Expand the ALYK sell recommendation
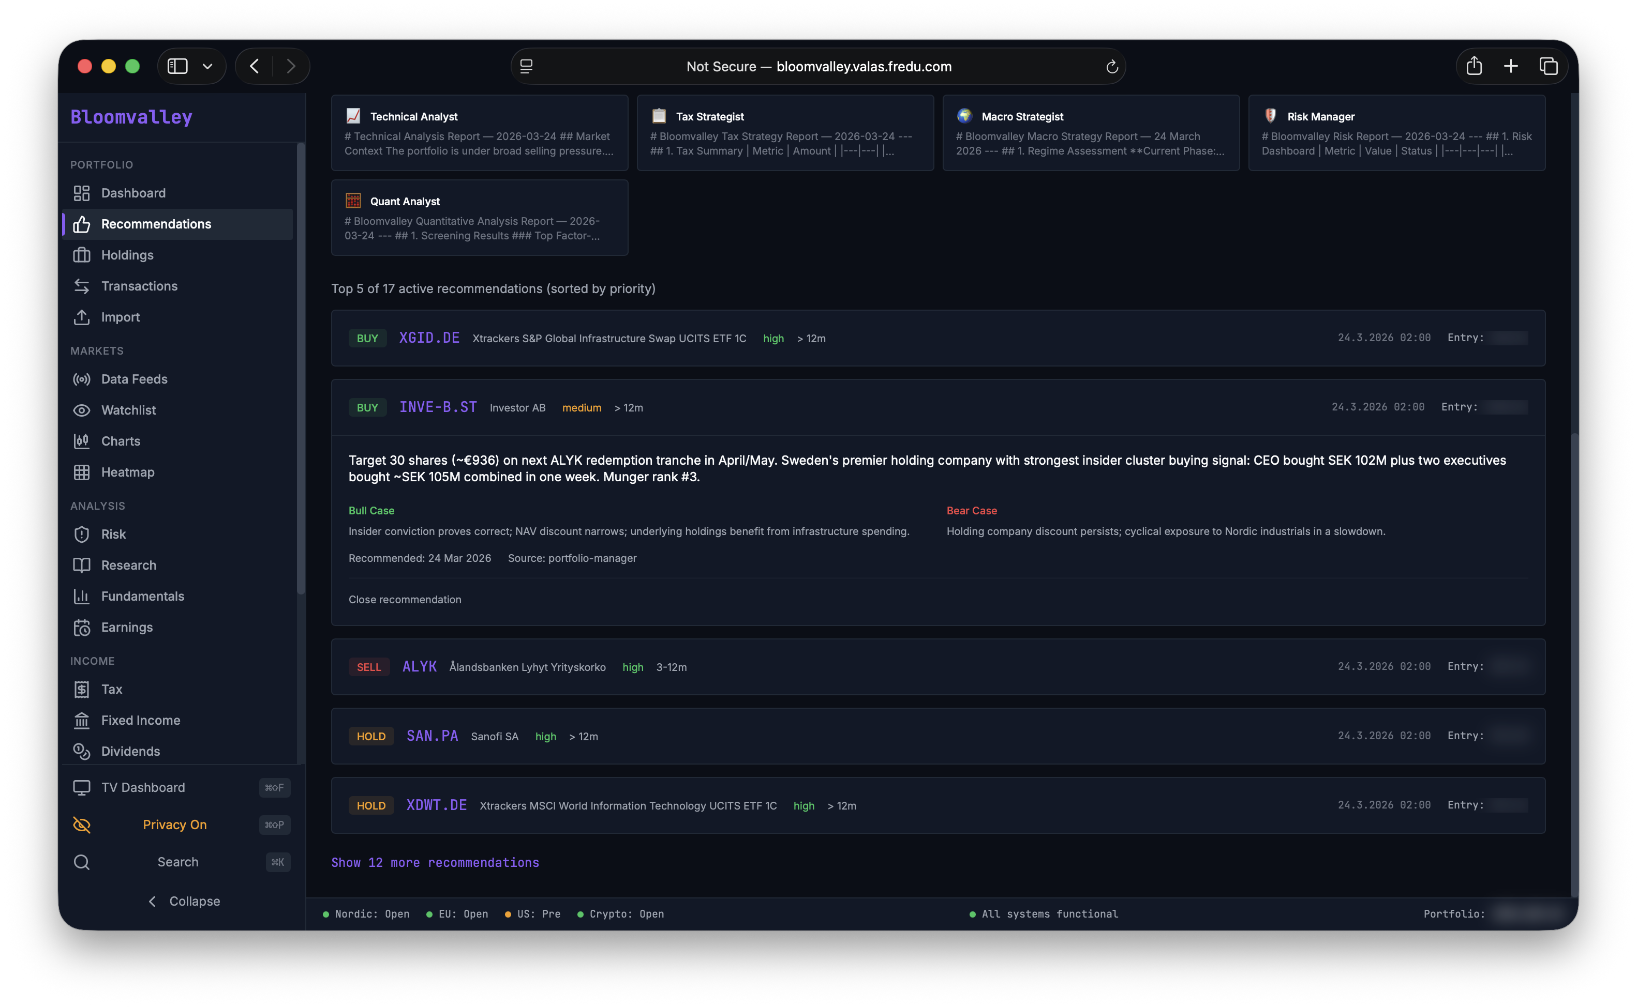The height and width of the screenshot is (1007, 1637). (938, 667)
